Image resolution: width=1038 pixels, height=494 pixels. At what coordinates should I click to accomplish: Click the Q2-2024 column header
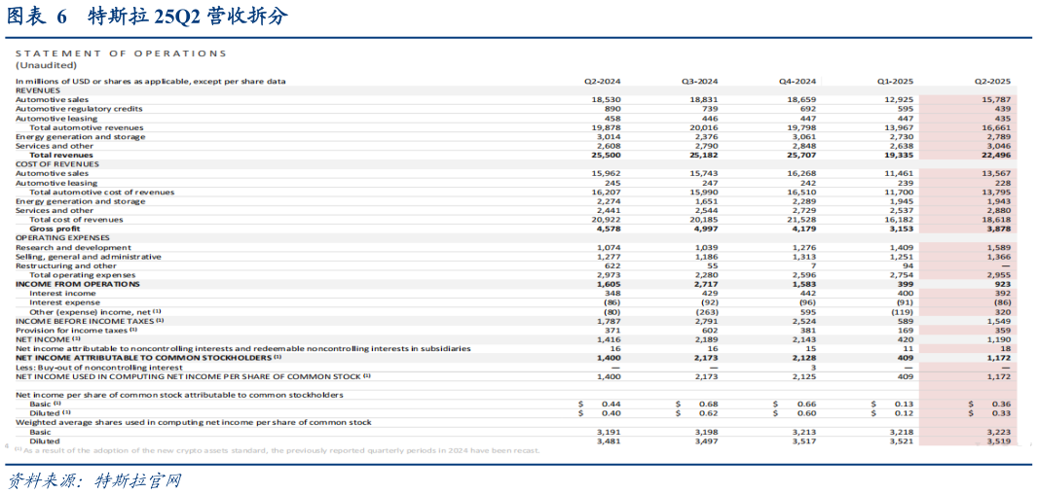[x=602, y=81]
